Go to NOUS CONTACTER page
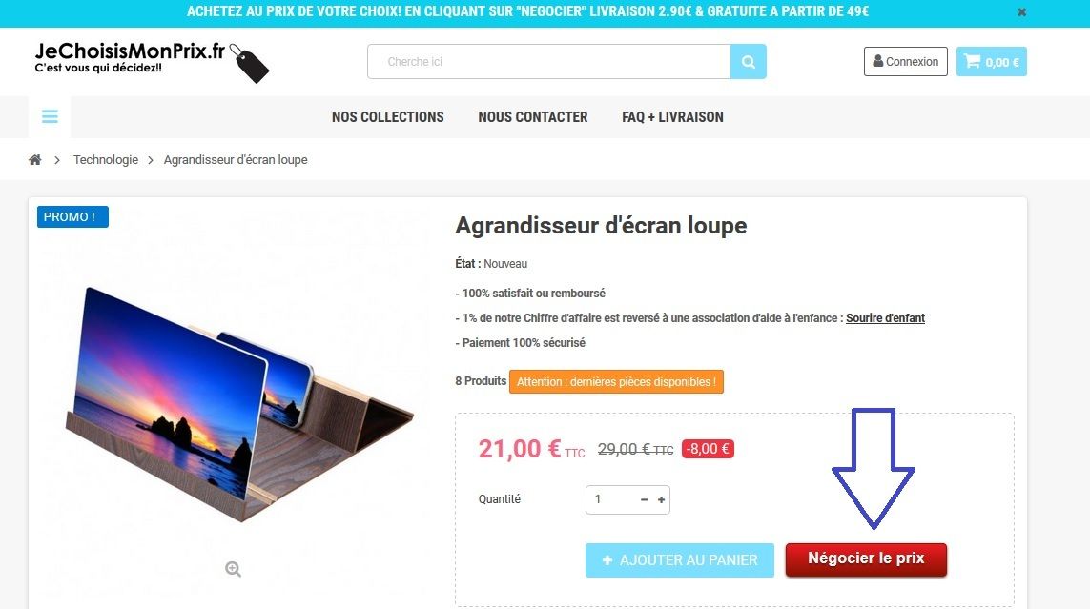Viewport: 1090px width, 609px height. [532, 117]
